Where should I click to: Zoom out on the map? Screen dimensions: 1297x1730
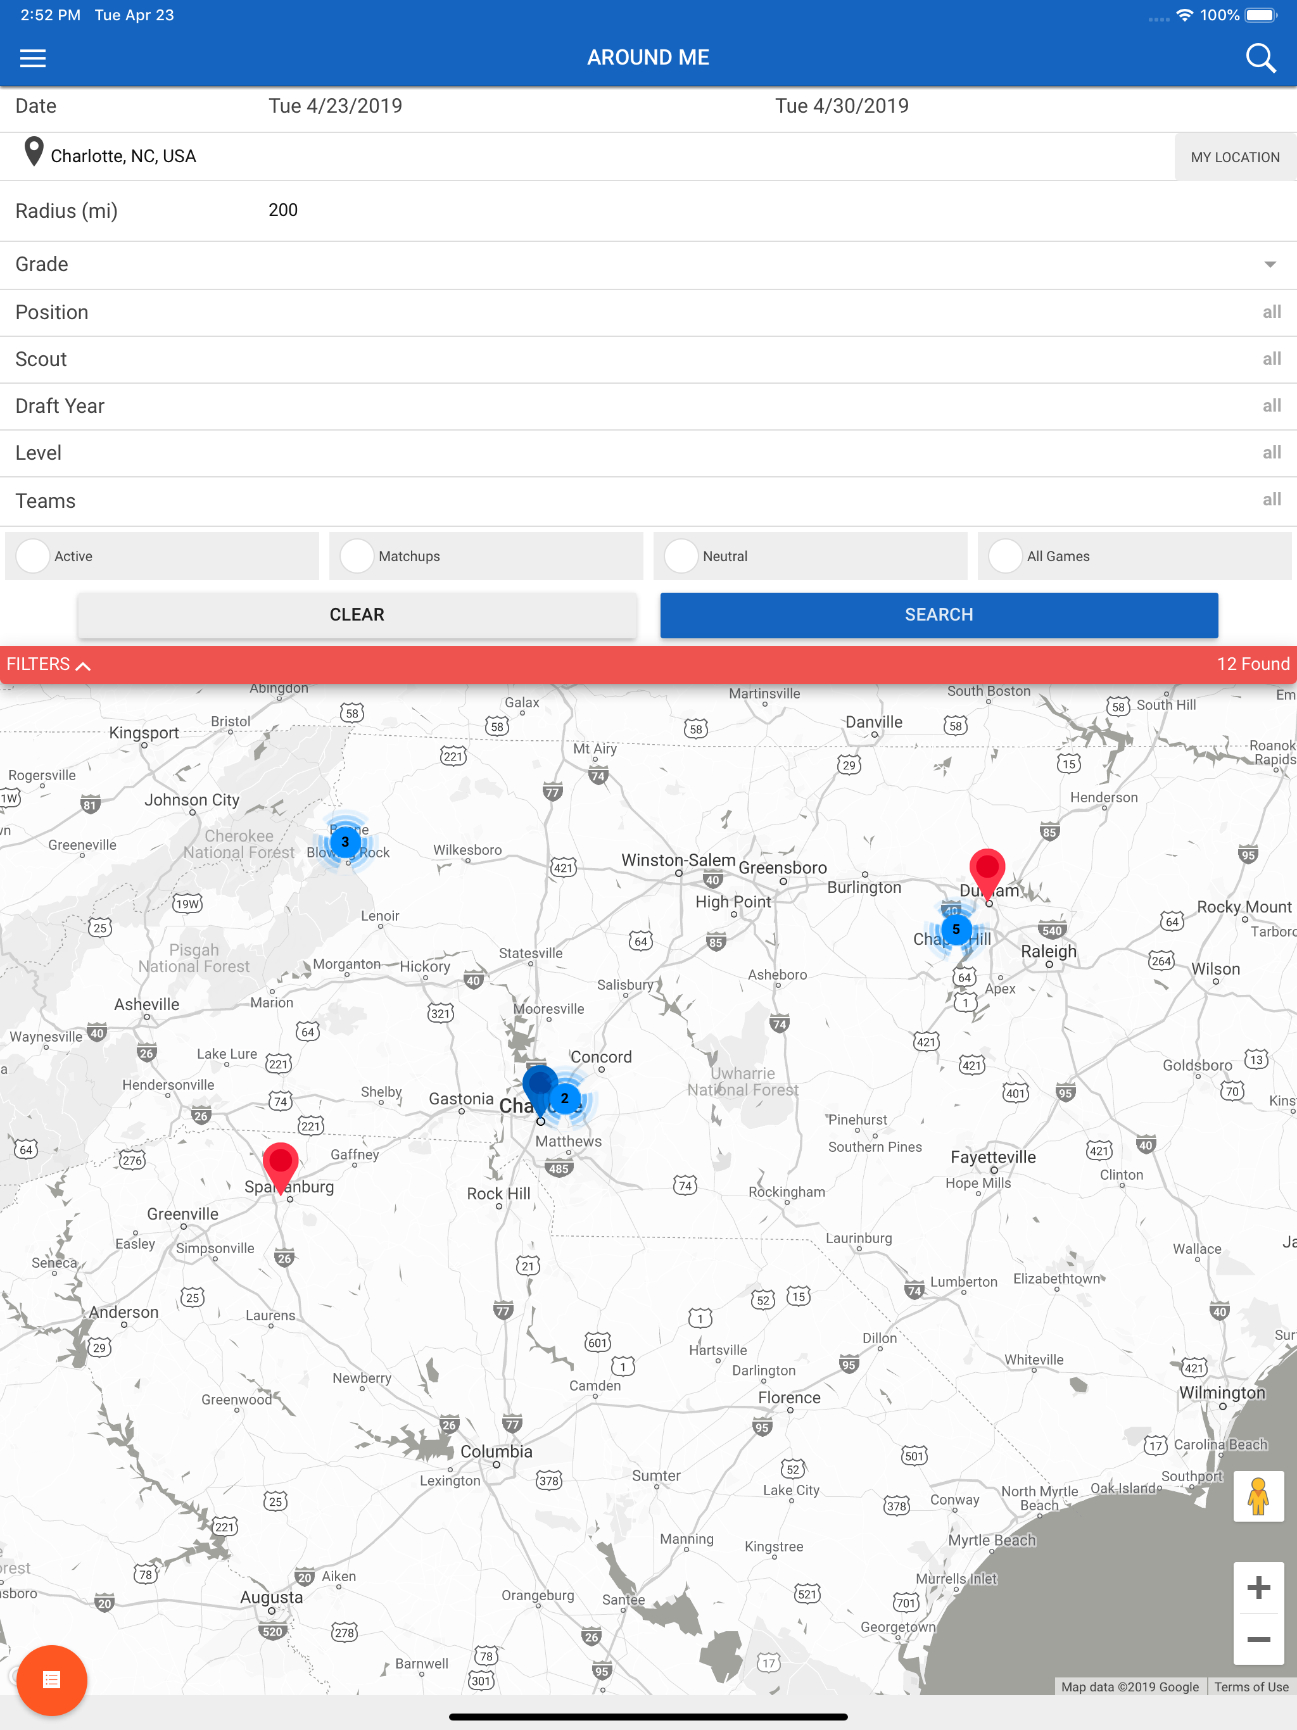[x=1258, y=1638]
